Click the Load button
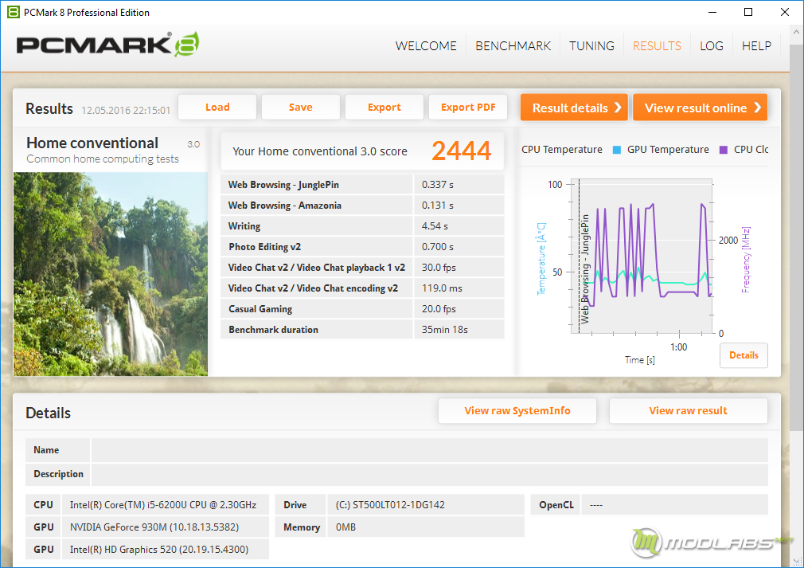This screenshot has height=568, width=804. 217,108
